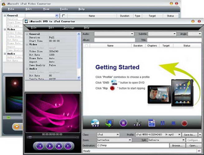Click the orange back arrow in rear window
This screenshot has width=204, height=155.
pyautogui.click(x=17, y=126)
